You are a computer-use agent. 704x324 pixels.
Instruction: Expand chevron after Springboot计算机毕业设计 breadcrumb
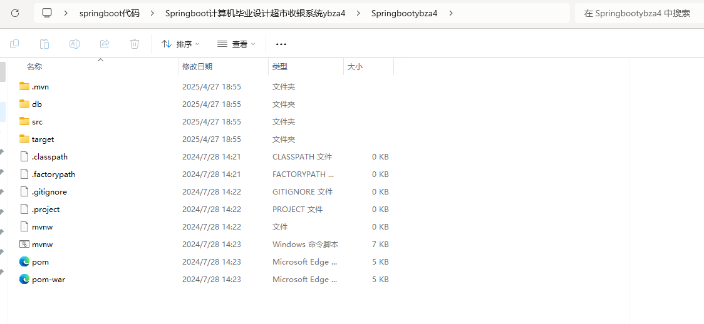point(358,13)
